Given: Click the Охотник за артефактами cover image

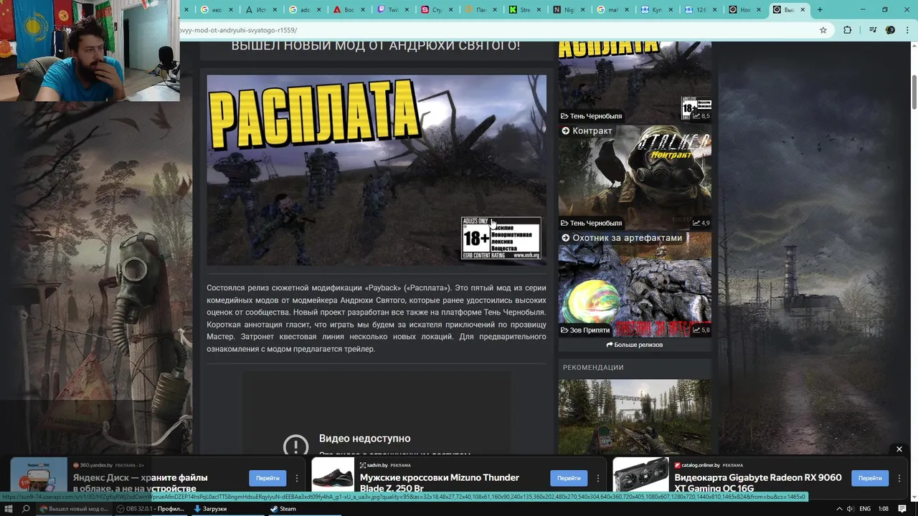Looking at the screenshot, I should 635,285.
